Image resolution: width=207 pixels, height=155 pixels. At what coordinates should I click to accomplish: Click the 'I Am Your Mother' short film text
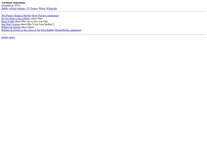(x=43, y=24)
